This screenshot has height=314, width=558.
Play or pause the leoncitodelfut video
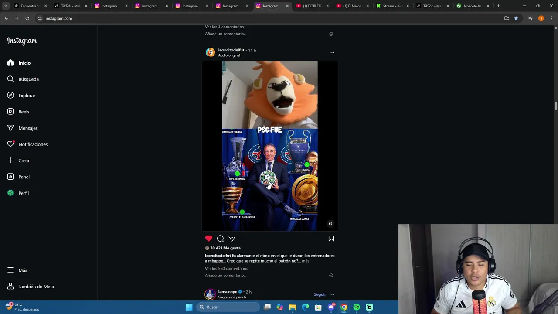click(x=270, y=146)
